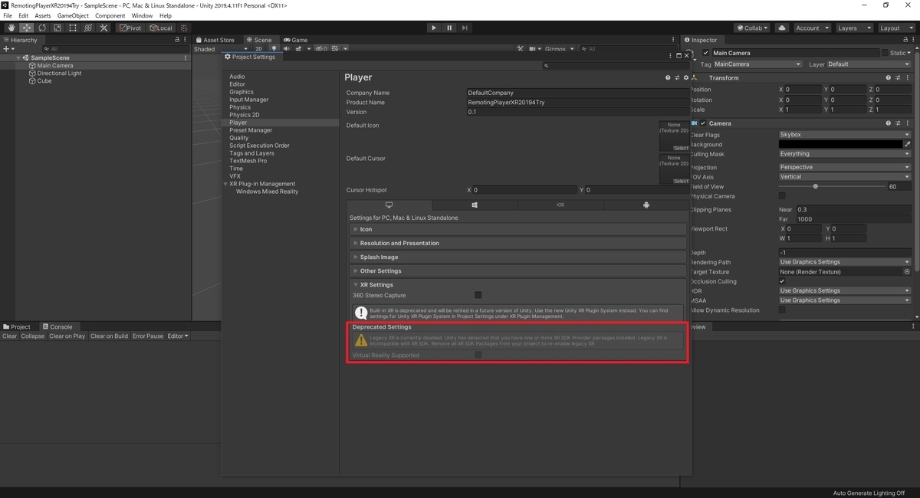The height and width of the screenshot is (498, 920).
Task: Switch to PC standalone platform tab
Action: [389, 205]
